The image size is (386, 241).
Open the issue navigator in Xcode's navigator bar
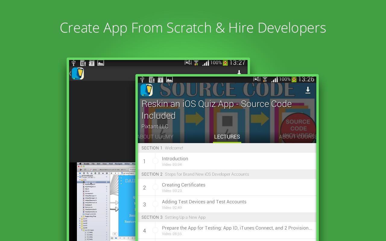tap(92, 173)
